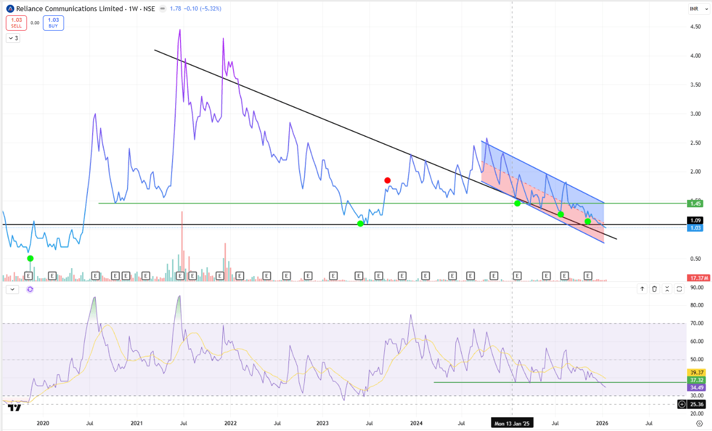
Task: Click the 2021 label on the time axis
Action: (137, 423)
